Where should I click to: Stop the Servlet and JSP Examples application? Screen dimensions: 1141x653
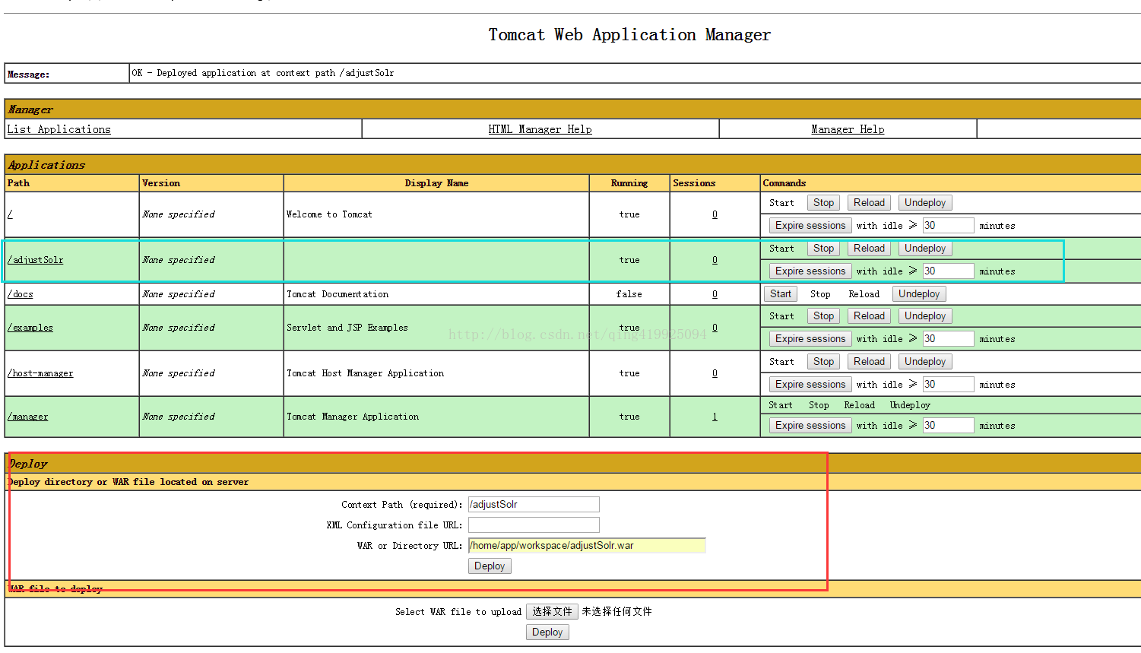(x=823, y=316)
